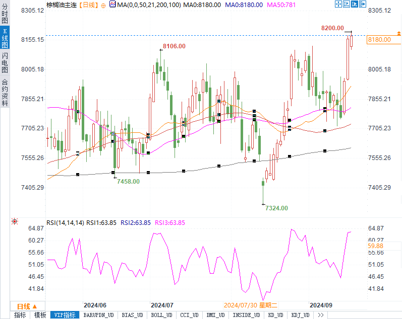The image size is (402, 319).
Task: Show more indicators with >> arrow
Action: (320, 315)
